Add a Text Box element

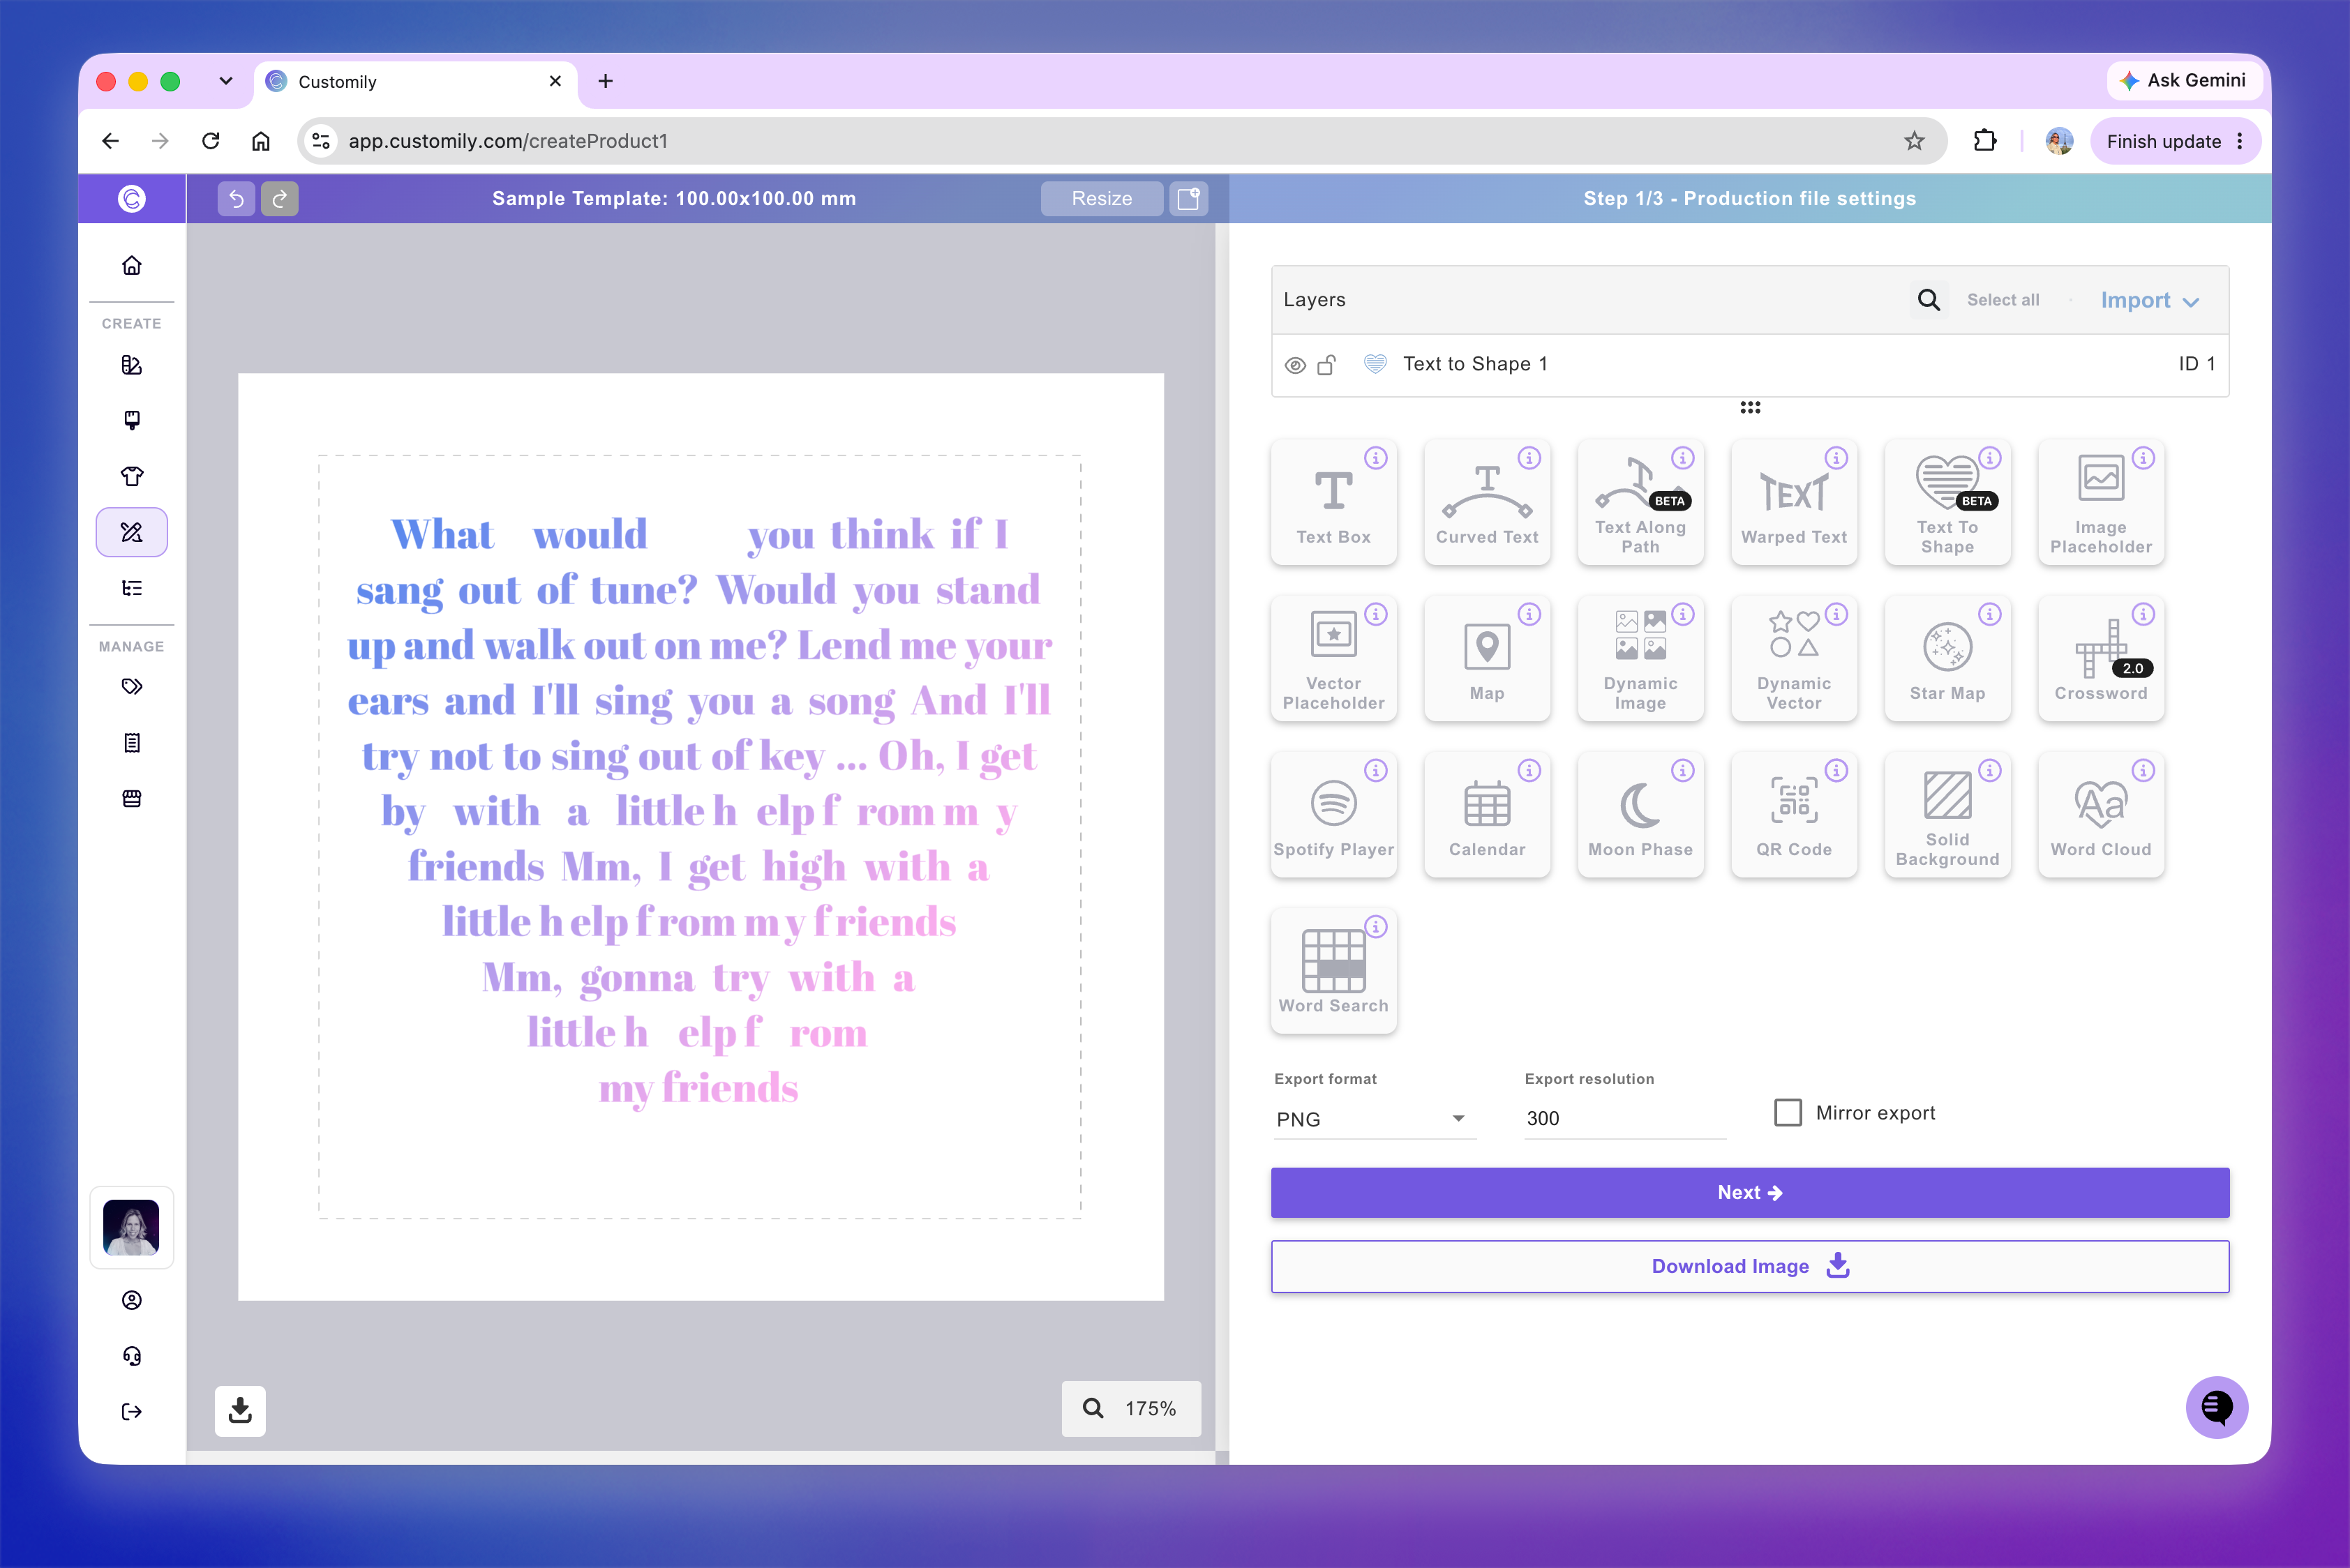[1333, 503]
